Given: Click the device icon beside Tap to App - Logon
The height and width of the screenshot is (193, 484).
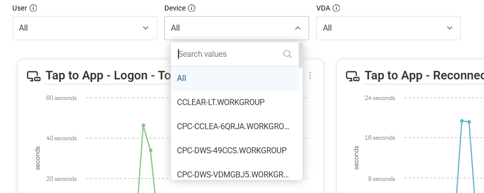Looking at the screenshot, I should (34, 76).
